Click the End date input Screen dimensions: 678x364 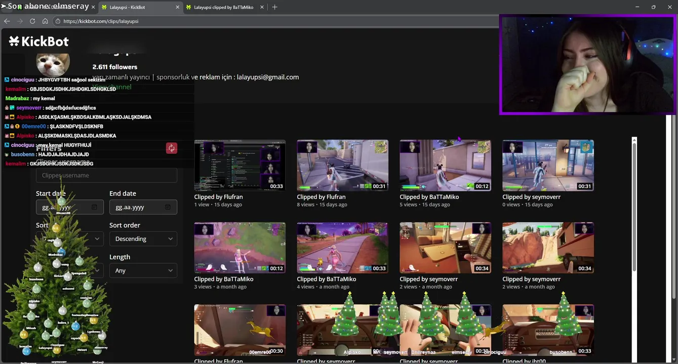coord(143,207)
